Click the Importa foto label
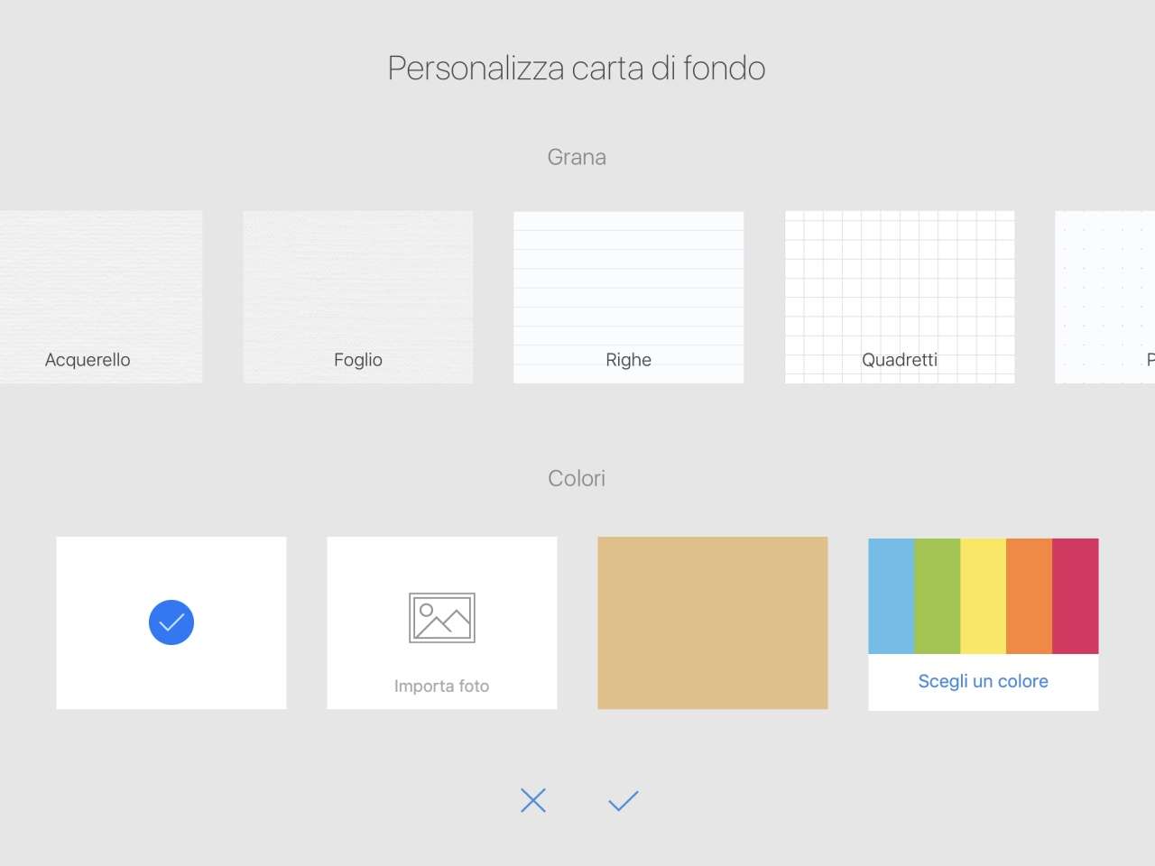The height and width of the screenshot is (866, 1155). (x=442, y=686)
